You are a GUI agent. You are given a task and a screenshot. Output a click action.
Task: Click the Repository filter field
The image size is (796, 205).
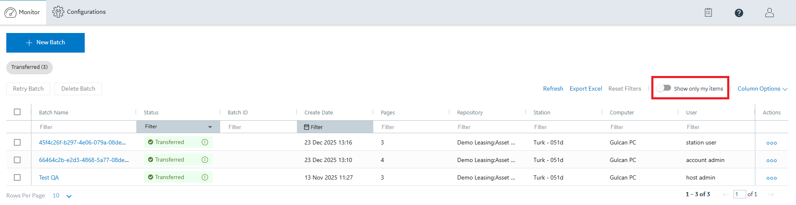pos(487,127)
